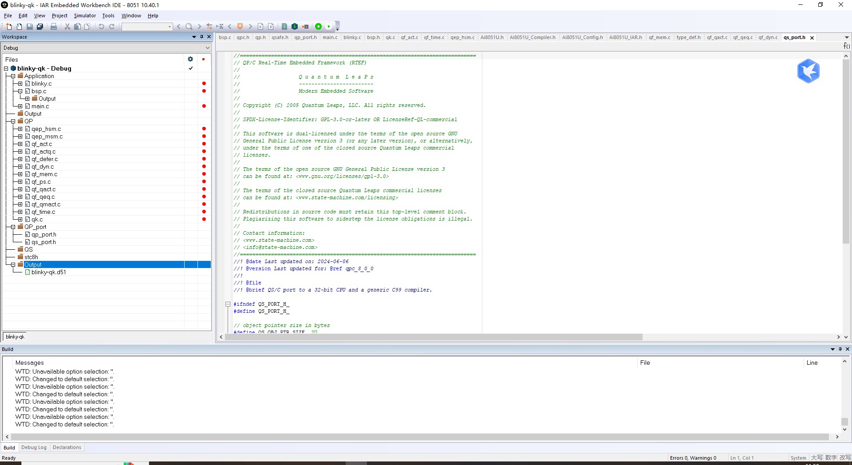Click the editor vertical scrollbar thumb
Screen dimensions: 852x465
846,151
